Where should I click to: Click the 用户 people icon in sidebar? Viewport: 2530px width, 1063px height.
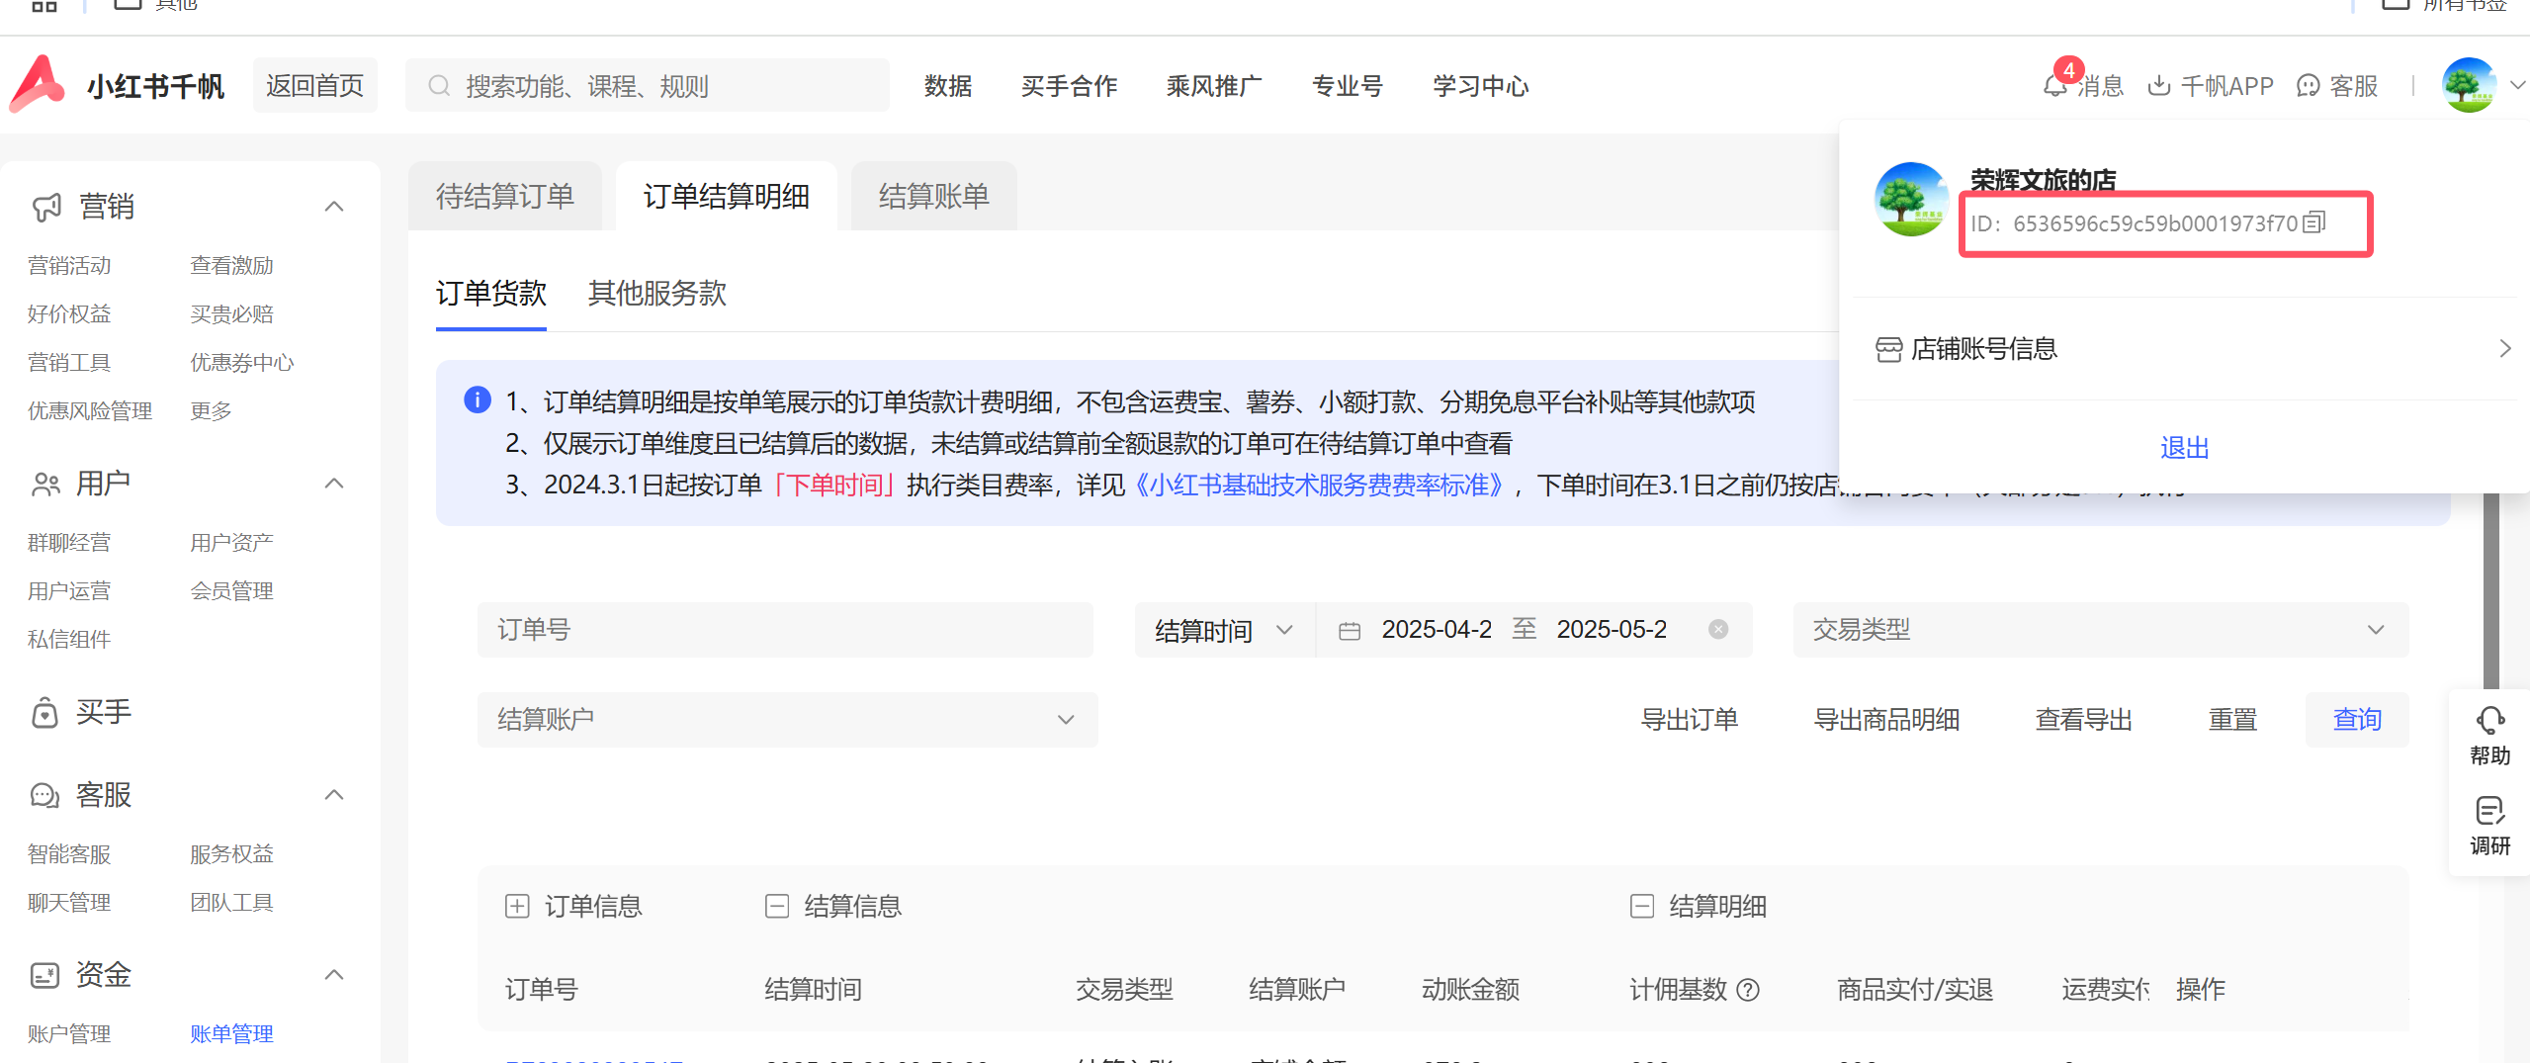tap(45, 484)
